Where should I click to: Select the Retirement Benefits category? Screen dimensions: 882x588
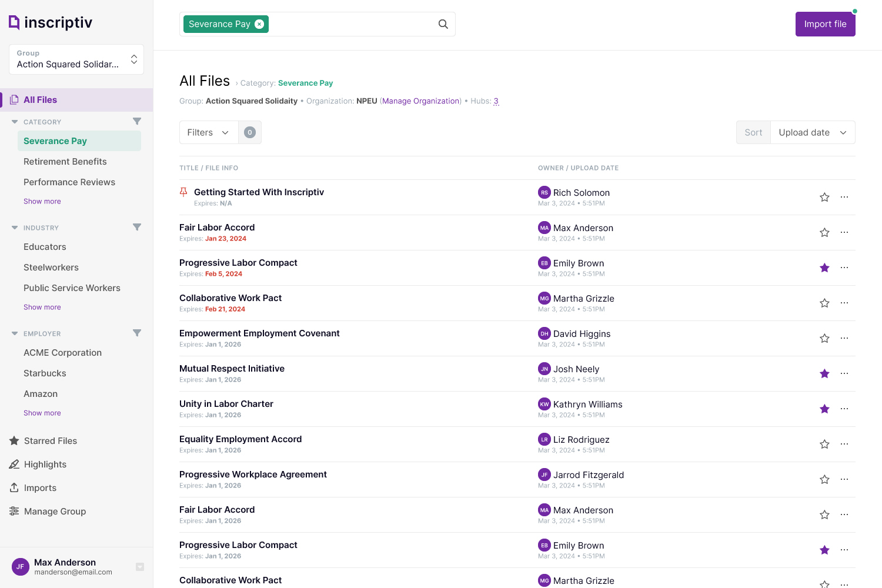click(65, 161)
